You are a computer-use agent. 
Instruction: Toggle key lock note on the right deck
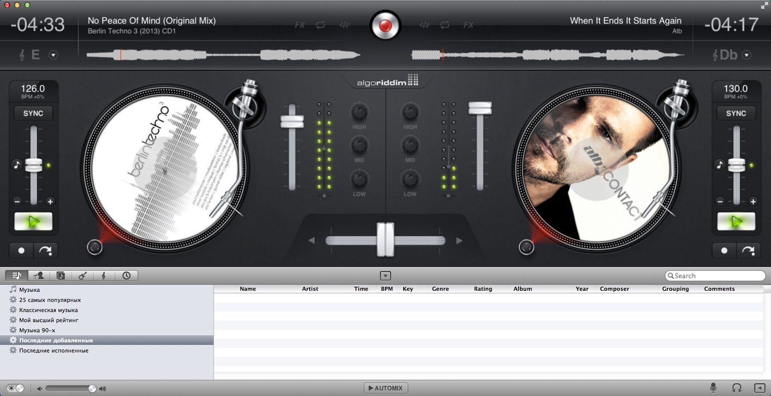point(719,165)
